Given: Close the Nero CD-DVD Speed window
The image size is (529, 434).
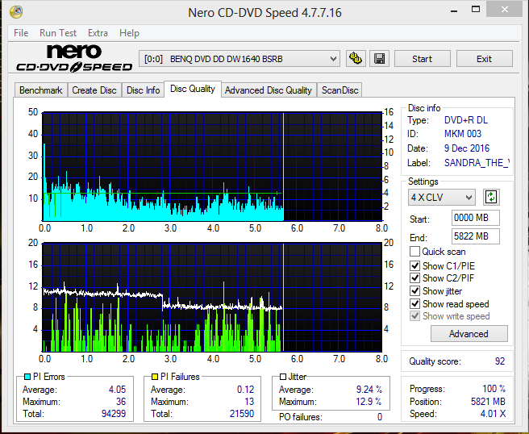Looking at the screenshot, I should tap(504, 10).
